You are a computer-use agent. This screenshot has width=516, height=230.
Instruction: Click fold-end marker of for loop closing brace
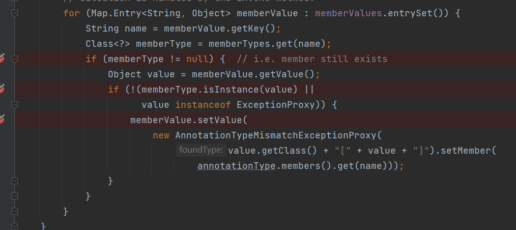pyautogui.click(x=14, y=211)
